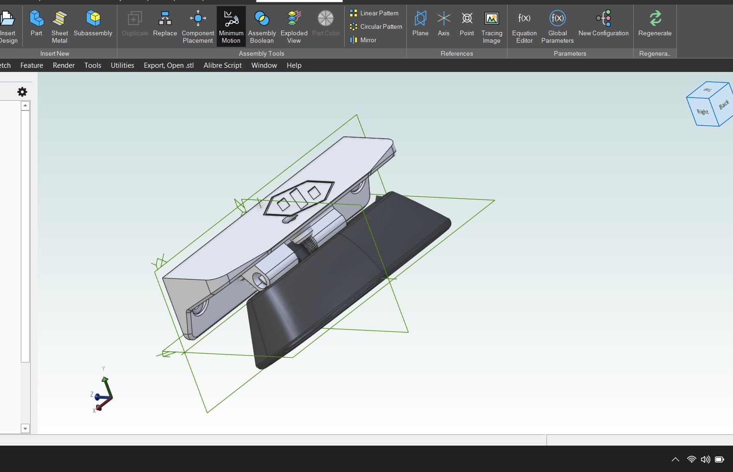
Task: Select the Replace component tool
Action: coord(165,23)
